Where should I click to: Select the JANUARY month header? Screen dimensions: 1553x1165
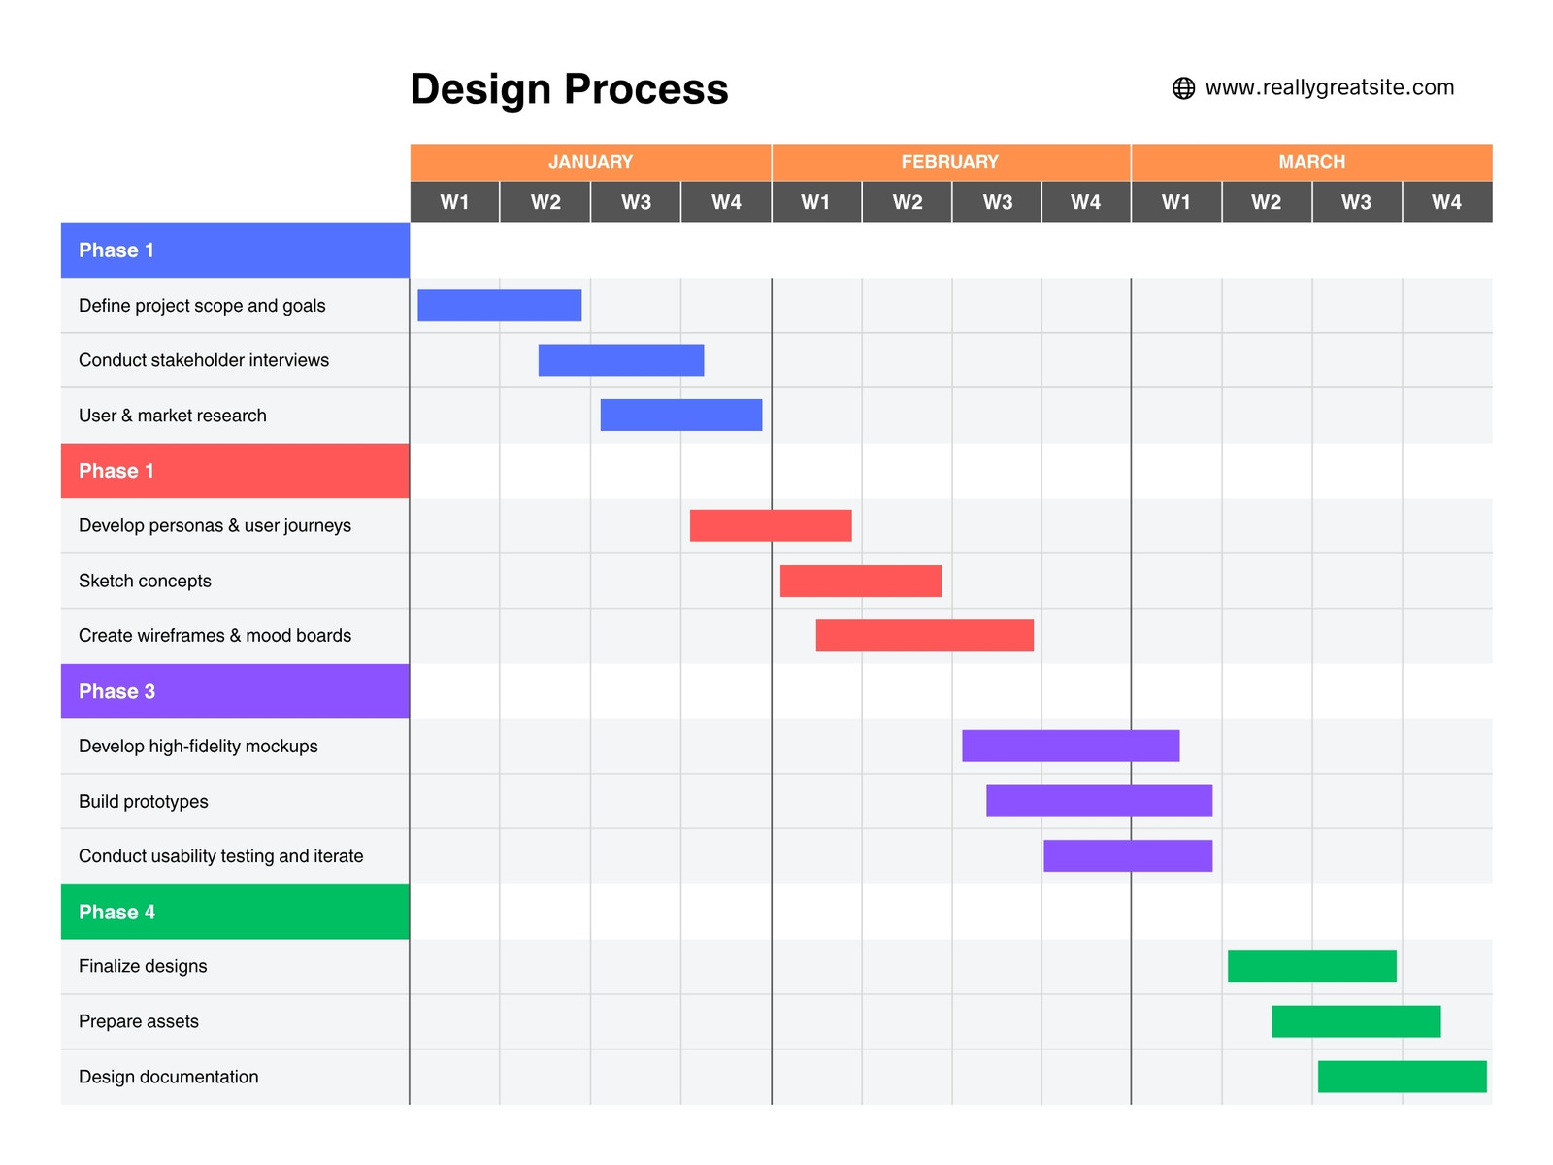tap(590, 162)
